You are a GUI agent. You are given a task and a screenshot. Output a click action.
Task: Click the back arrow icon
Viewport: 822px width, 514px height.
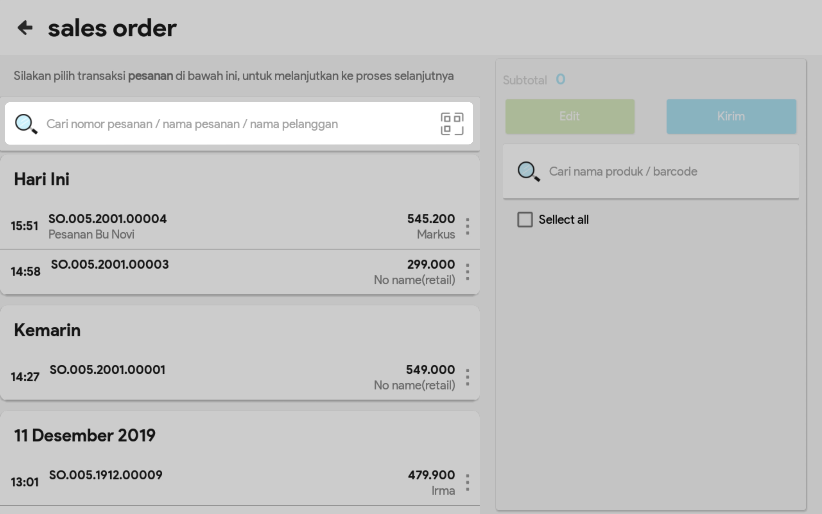tap(25, 28)
